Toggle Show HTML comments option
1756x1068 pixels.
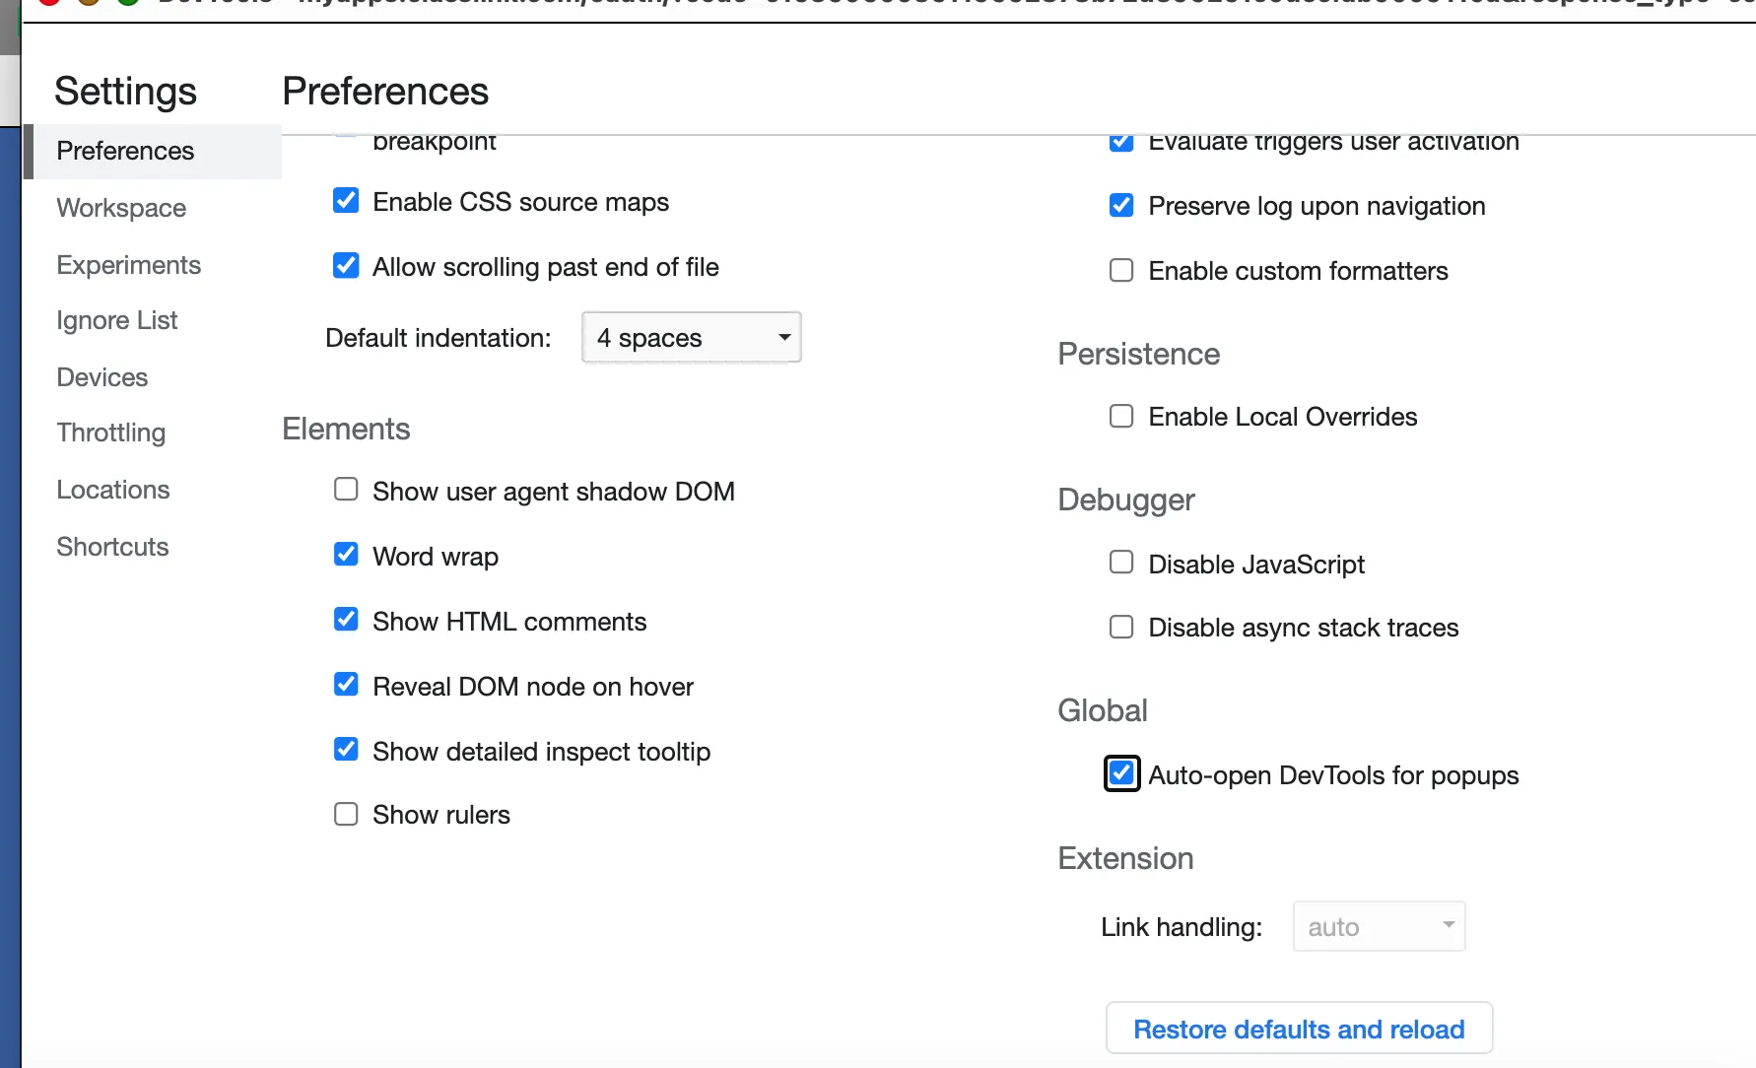click(346, 620)
